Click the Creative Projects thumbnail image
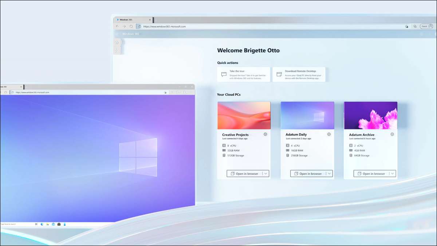The height and width of the screenshot is (246, 437). point(244,116)
